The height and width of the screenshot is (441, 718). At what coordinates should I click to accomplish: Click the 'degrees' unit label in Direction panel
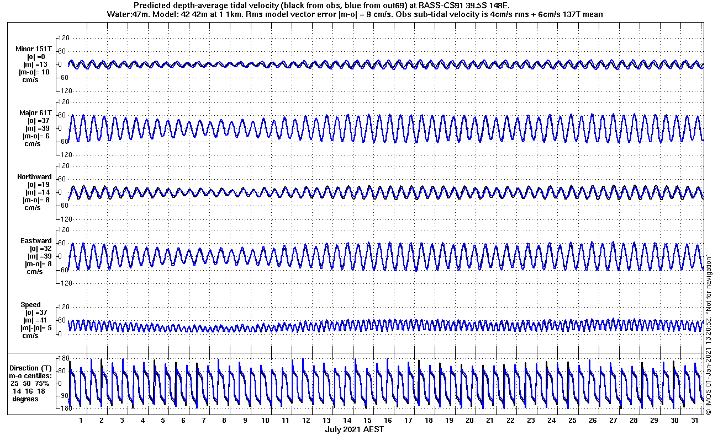pyautogui.click(x=25, y=399)
